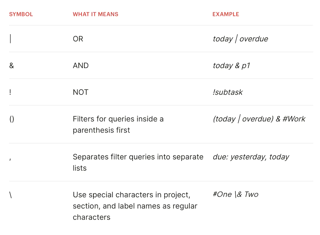
Task: Click the 'Use special characters in project' description
Action: [135, 206]
